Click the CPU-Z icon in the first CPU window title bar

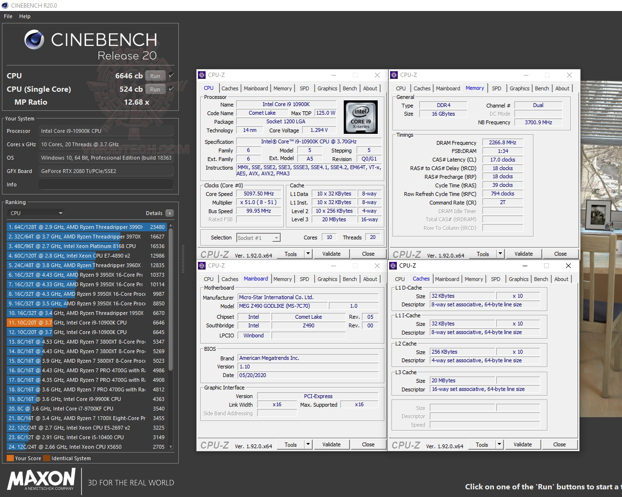point(202,75)
